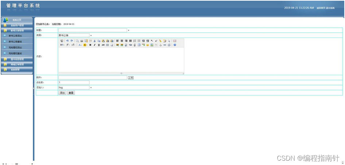This screenshot has width=345, height=165.
Task: Open the yellow highlight color dropdown
Action: pos(85,45)
